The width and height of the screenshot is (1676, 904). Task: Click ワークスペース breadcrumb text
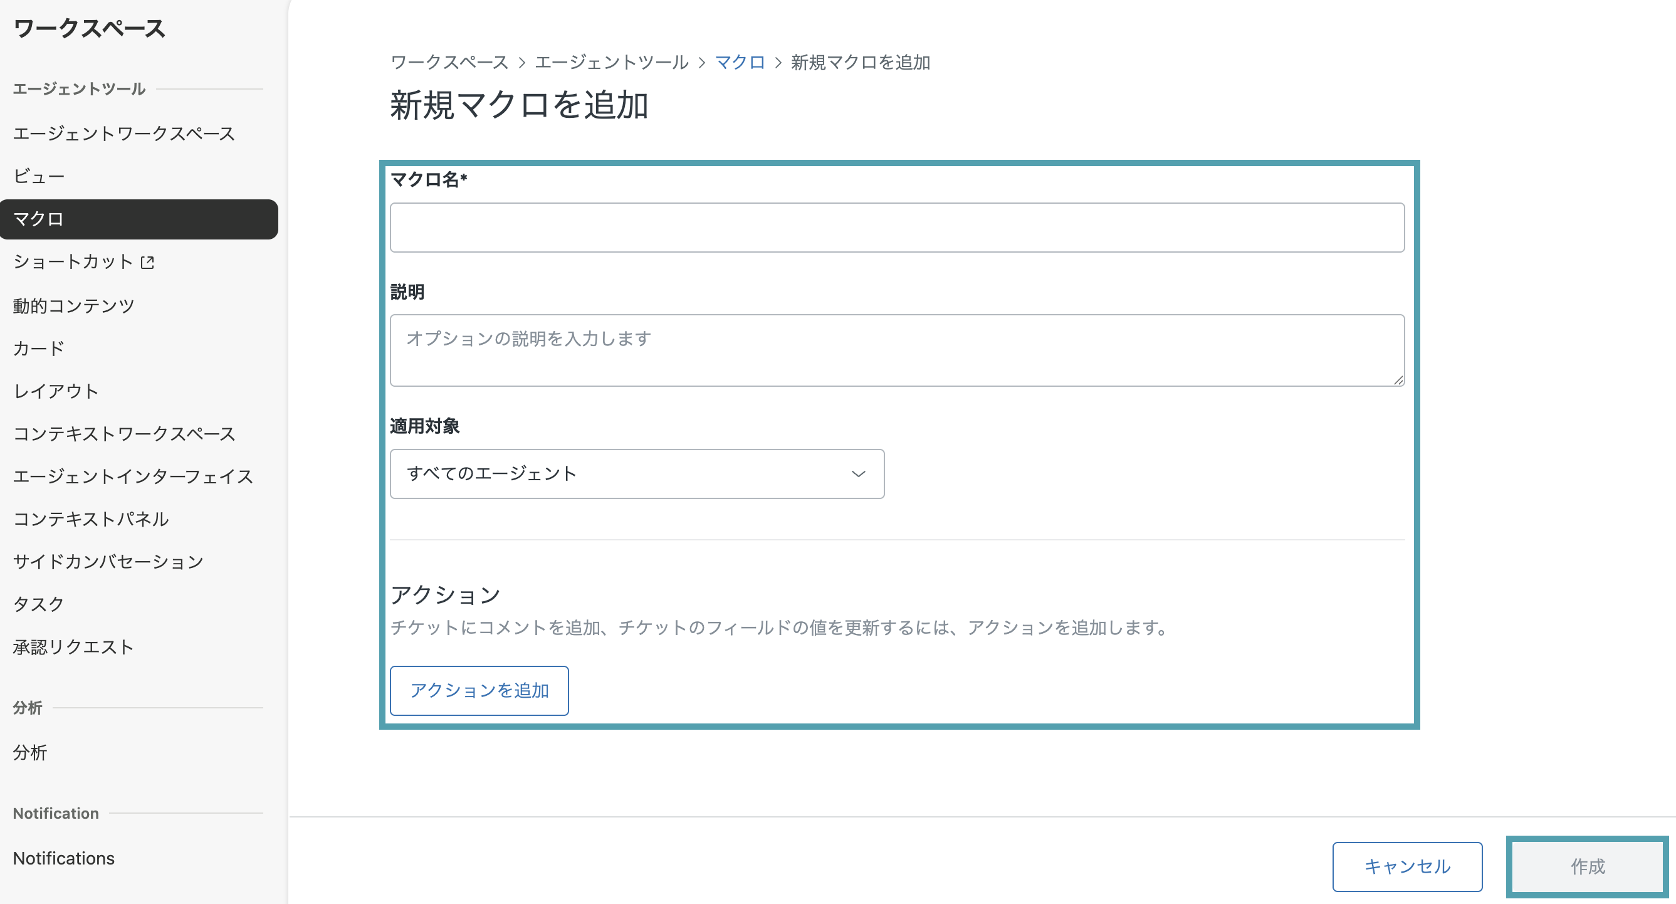click(449, 63)
